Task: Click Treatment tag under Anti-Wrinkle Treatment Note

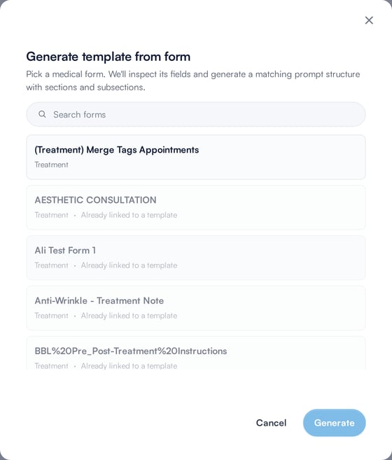Action: (x=51, y=316)
